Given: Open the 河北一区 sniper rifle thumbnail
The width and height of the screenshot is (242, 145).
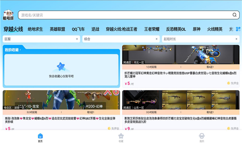Looking at the screenshot, I should point(181,54).
